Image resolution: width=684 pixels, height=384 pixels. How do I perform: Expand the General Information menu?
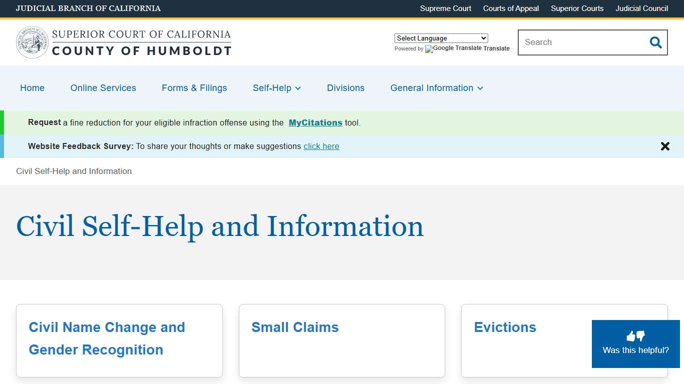click(436, 88)
